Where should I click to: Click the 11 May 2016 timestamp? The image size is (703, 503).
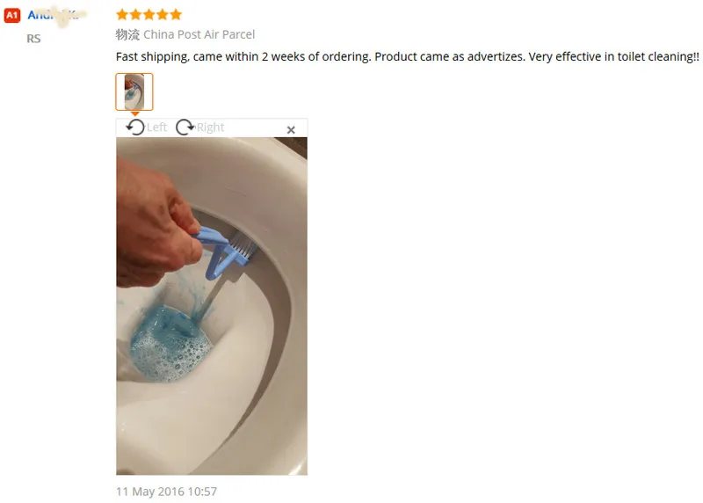pos(166,492)
